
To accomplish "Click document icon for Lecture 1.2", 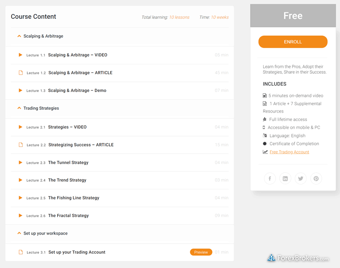I will [x=21, y=73].
